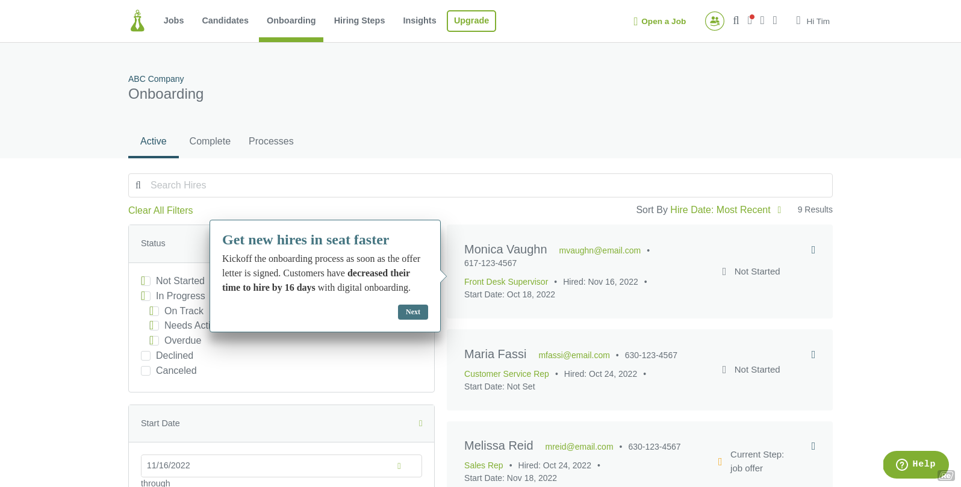Check the Declined status filter
Screen dimensions: 961x487
tap(146, 356)
